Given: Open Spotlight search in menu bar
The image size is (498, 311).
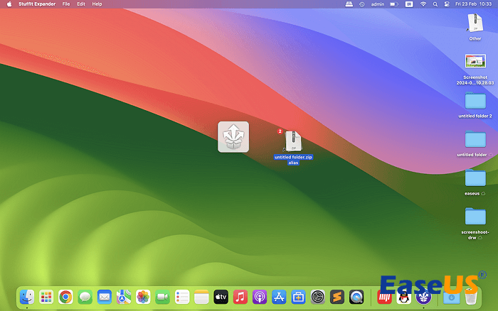Looking at the screenshot, I should 437,4.
